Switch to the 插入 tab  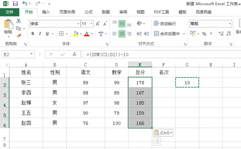[x=46, y=12]
